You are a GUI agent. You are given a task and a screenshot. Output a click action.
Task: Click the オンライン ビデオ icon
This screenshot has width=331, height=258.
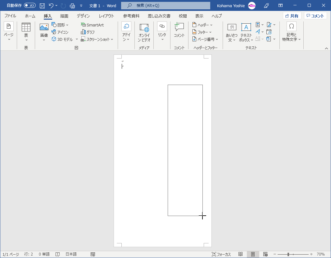[x=144, y=32]
